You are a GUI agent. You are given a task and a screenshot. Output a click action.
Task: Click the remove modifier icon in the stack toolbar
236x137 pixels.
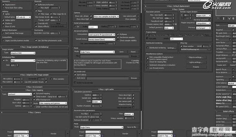tap(233, 18)
